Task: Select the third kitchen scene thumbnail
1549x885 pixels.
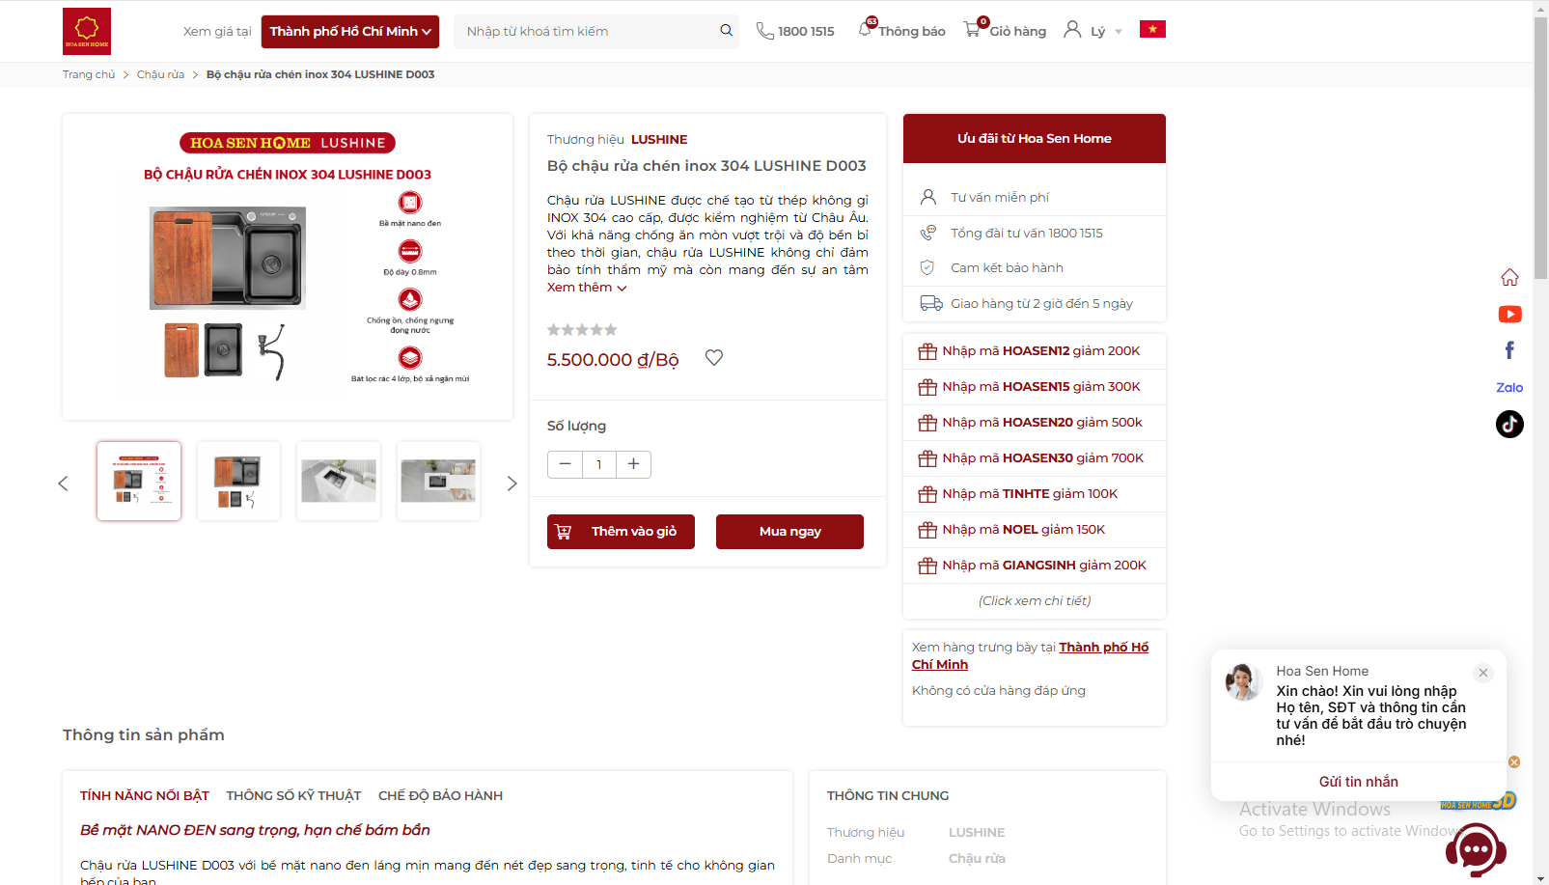Action: 339,481
